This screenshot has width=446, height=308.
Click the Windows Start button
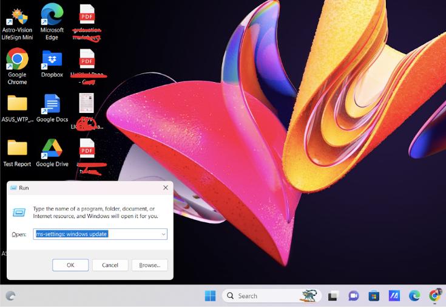click(210, 296)
